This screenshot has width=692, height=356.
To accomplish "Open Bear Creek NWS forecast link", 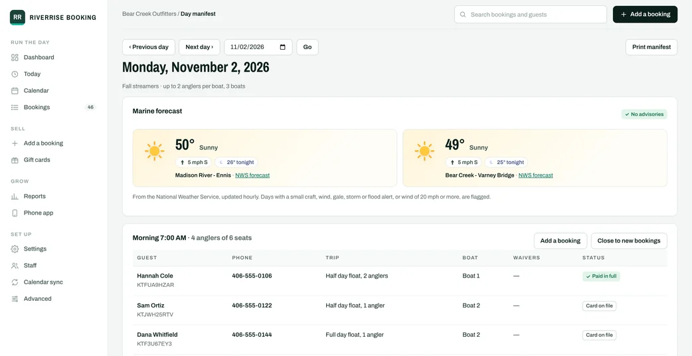I will tap(536, 175).
